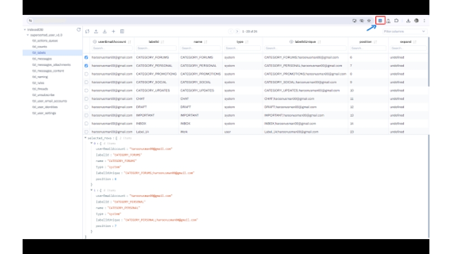
Task: Click search field under userEmailAccount column
Action: coord(112,48)
